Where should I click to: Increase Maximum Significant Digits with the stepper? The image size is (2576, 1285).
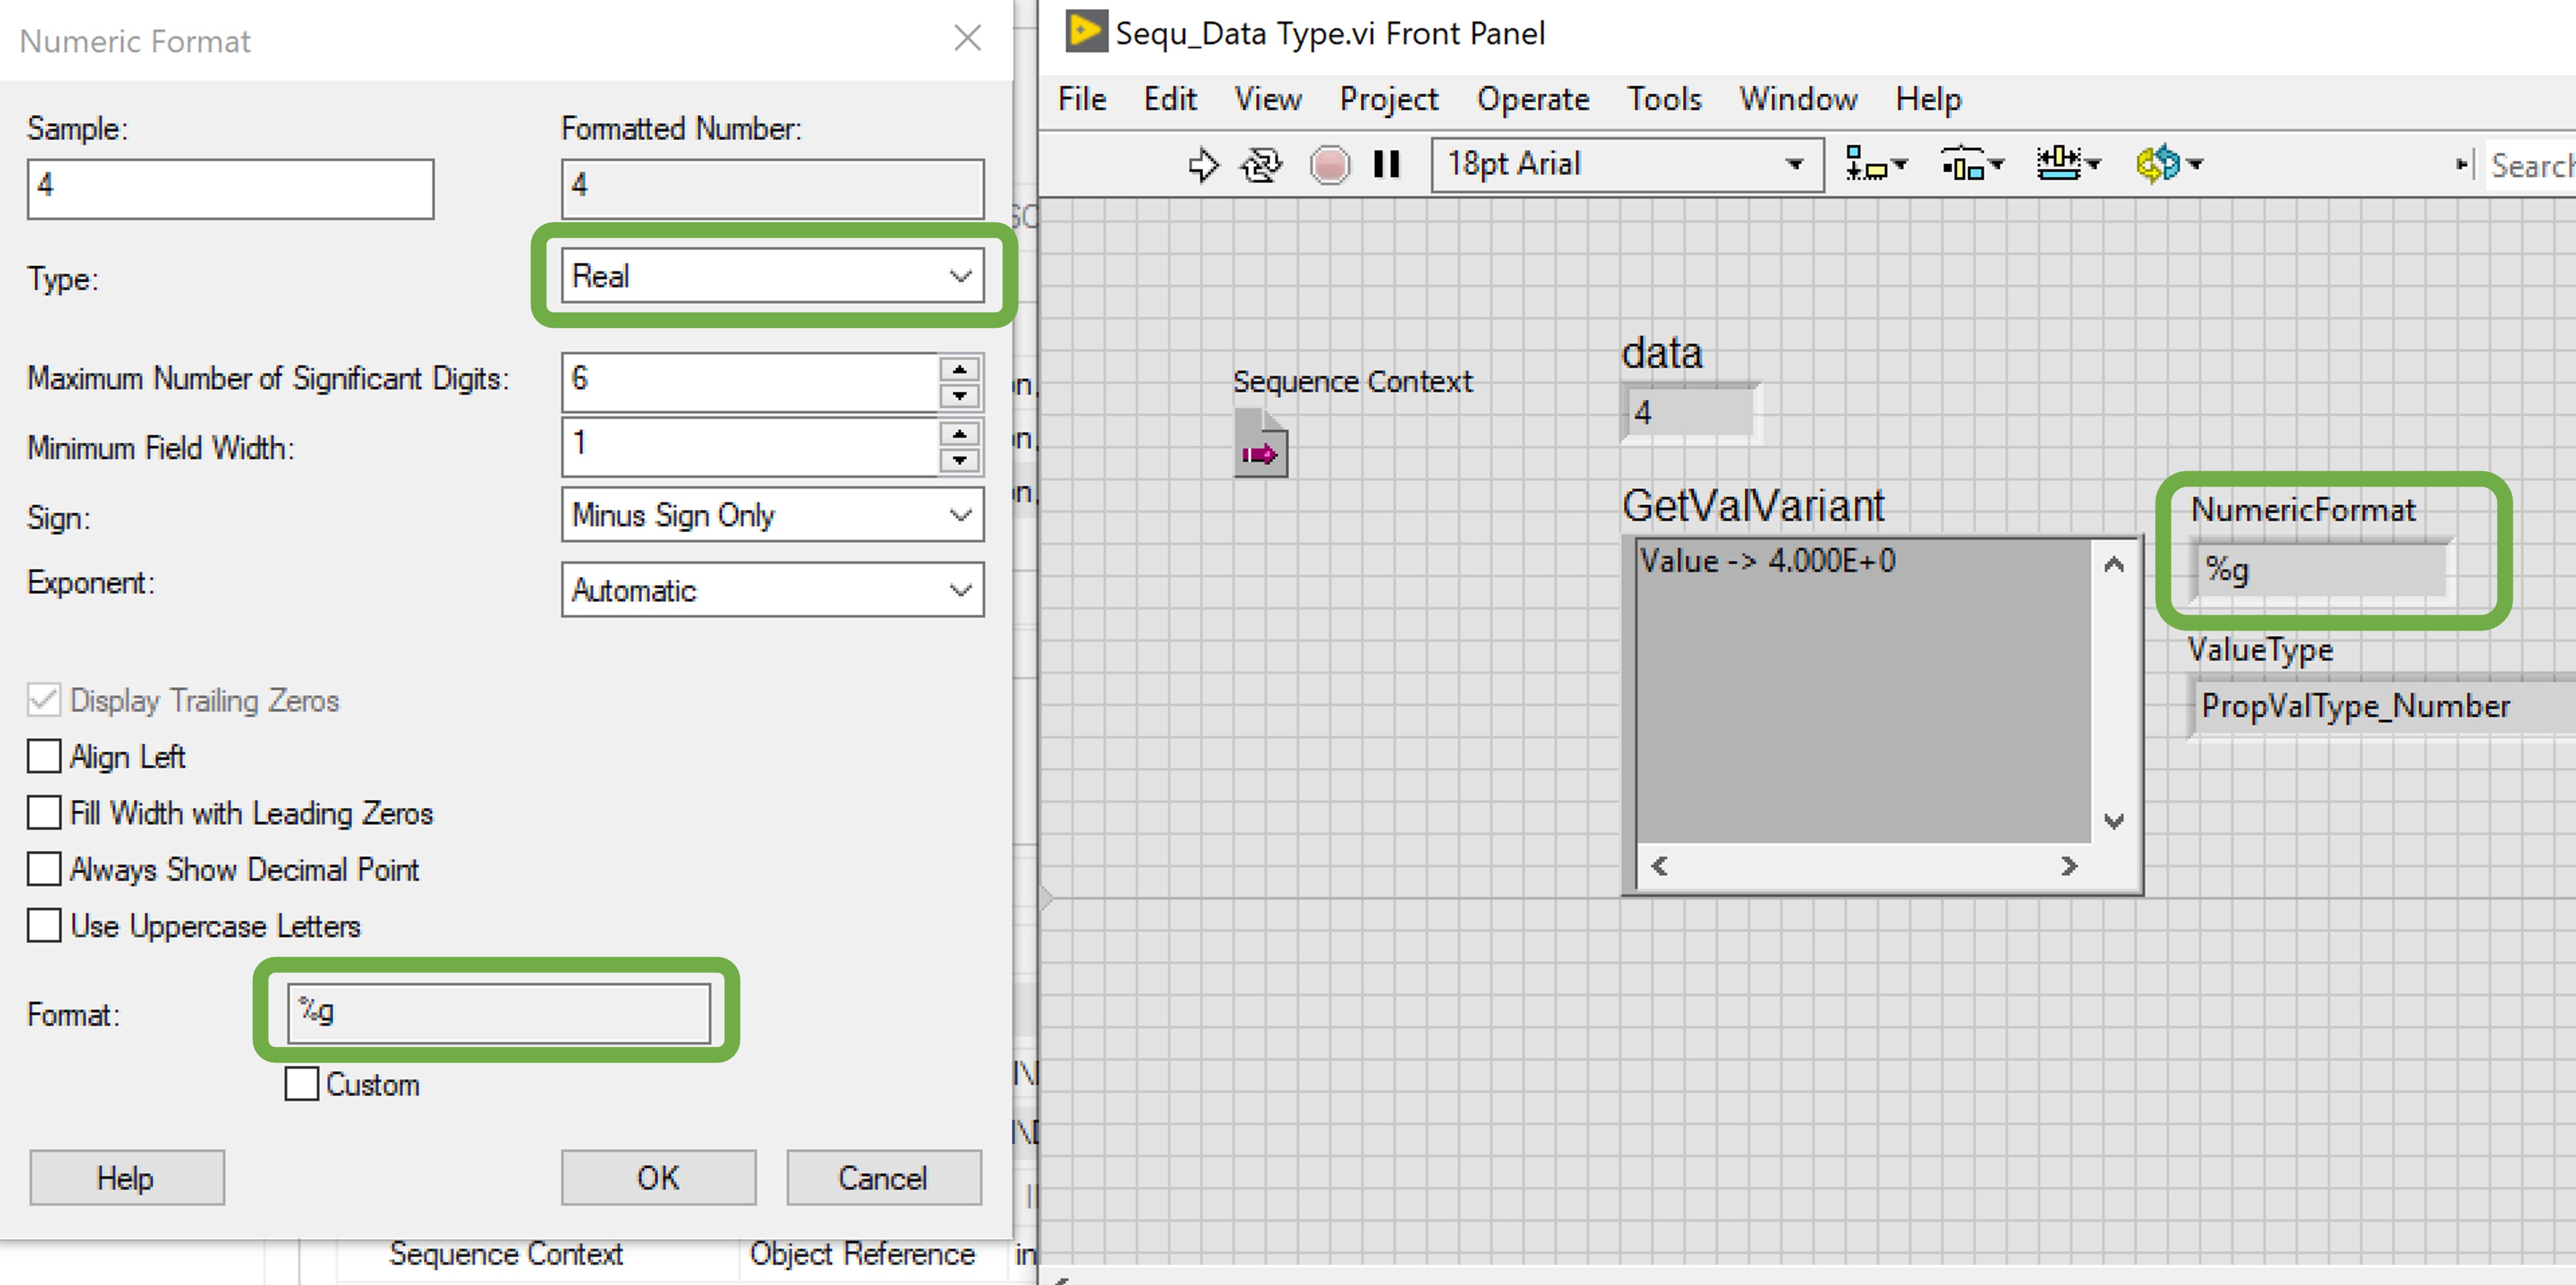coord(959,370)
